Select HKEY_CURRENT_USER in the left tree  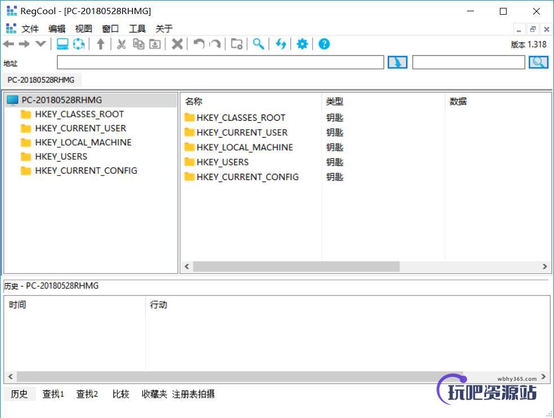pyautogui.click(x=81, y=128)
